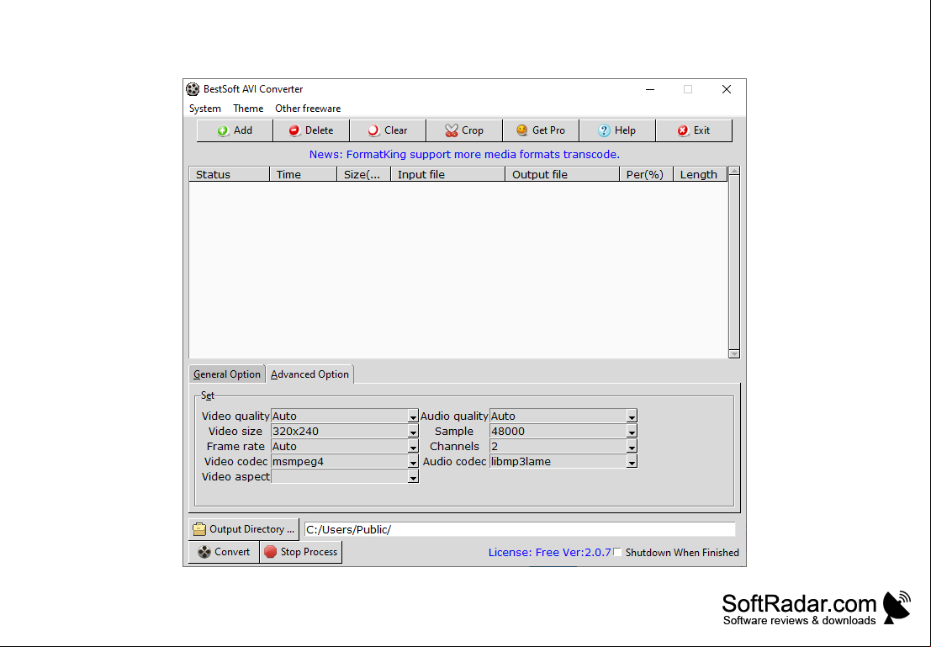Screen dimensions: 931x647
Task: Minimize the BestSoft AVI Converter window
Action: click(650, 89)
